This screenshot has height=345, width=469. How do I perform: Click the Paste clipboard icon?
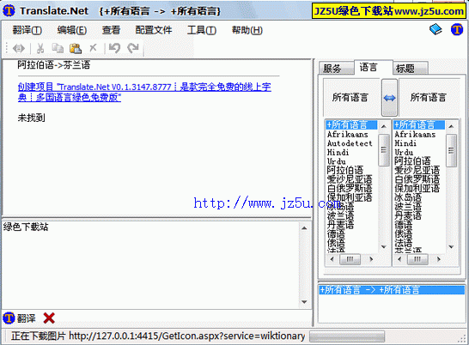pos(76,48)
